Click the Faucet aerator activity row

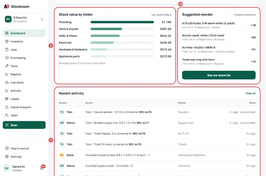point(157,112)
